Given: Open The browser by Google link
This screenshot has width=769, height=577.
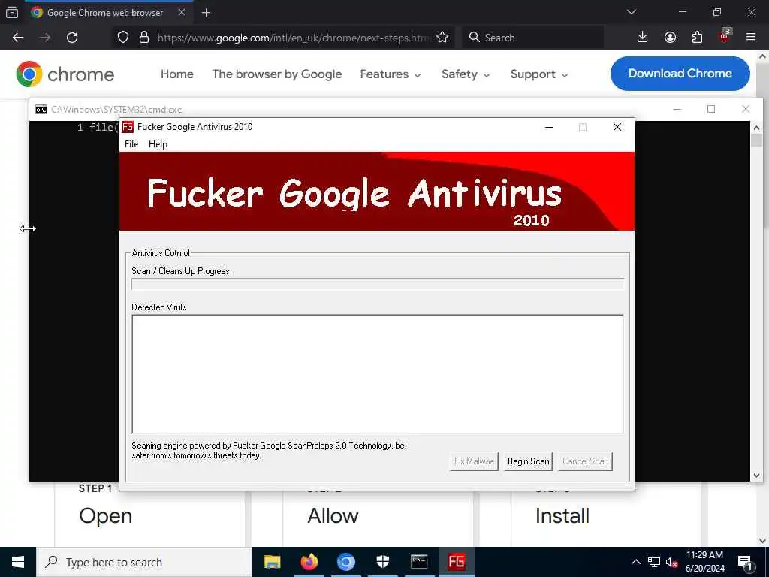Looking at the screenshot, I should point(276,74).
